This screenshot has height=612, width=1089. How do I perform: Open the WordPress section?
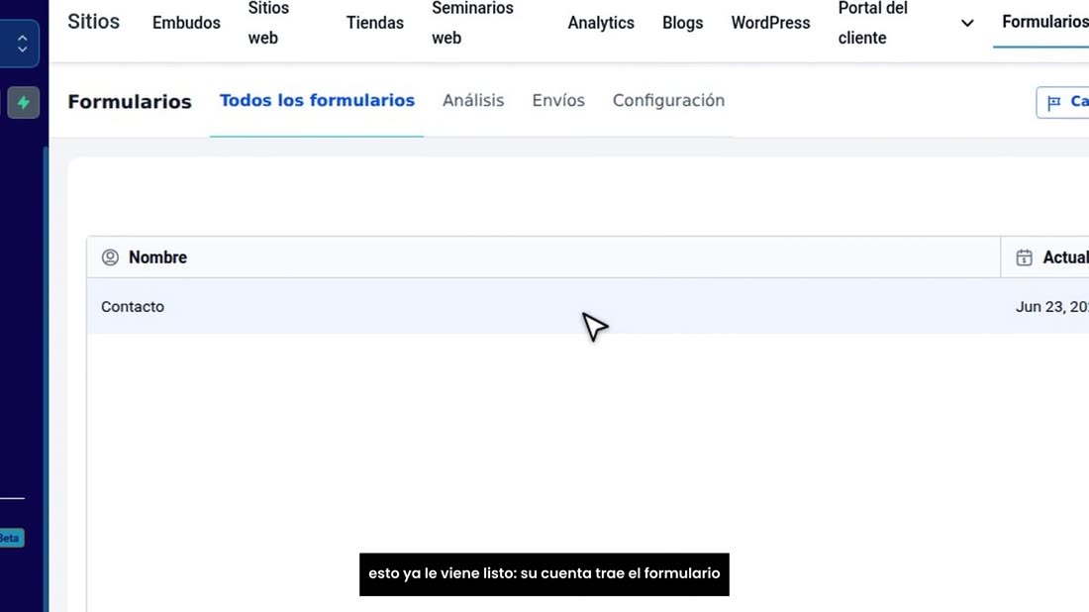pyautogui.click(x=770, y=23)
